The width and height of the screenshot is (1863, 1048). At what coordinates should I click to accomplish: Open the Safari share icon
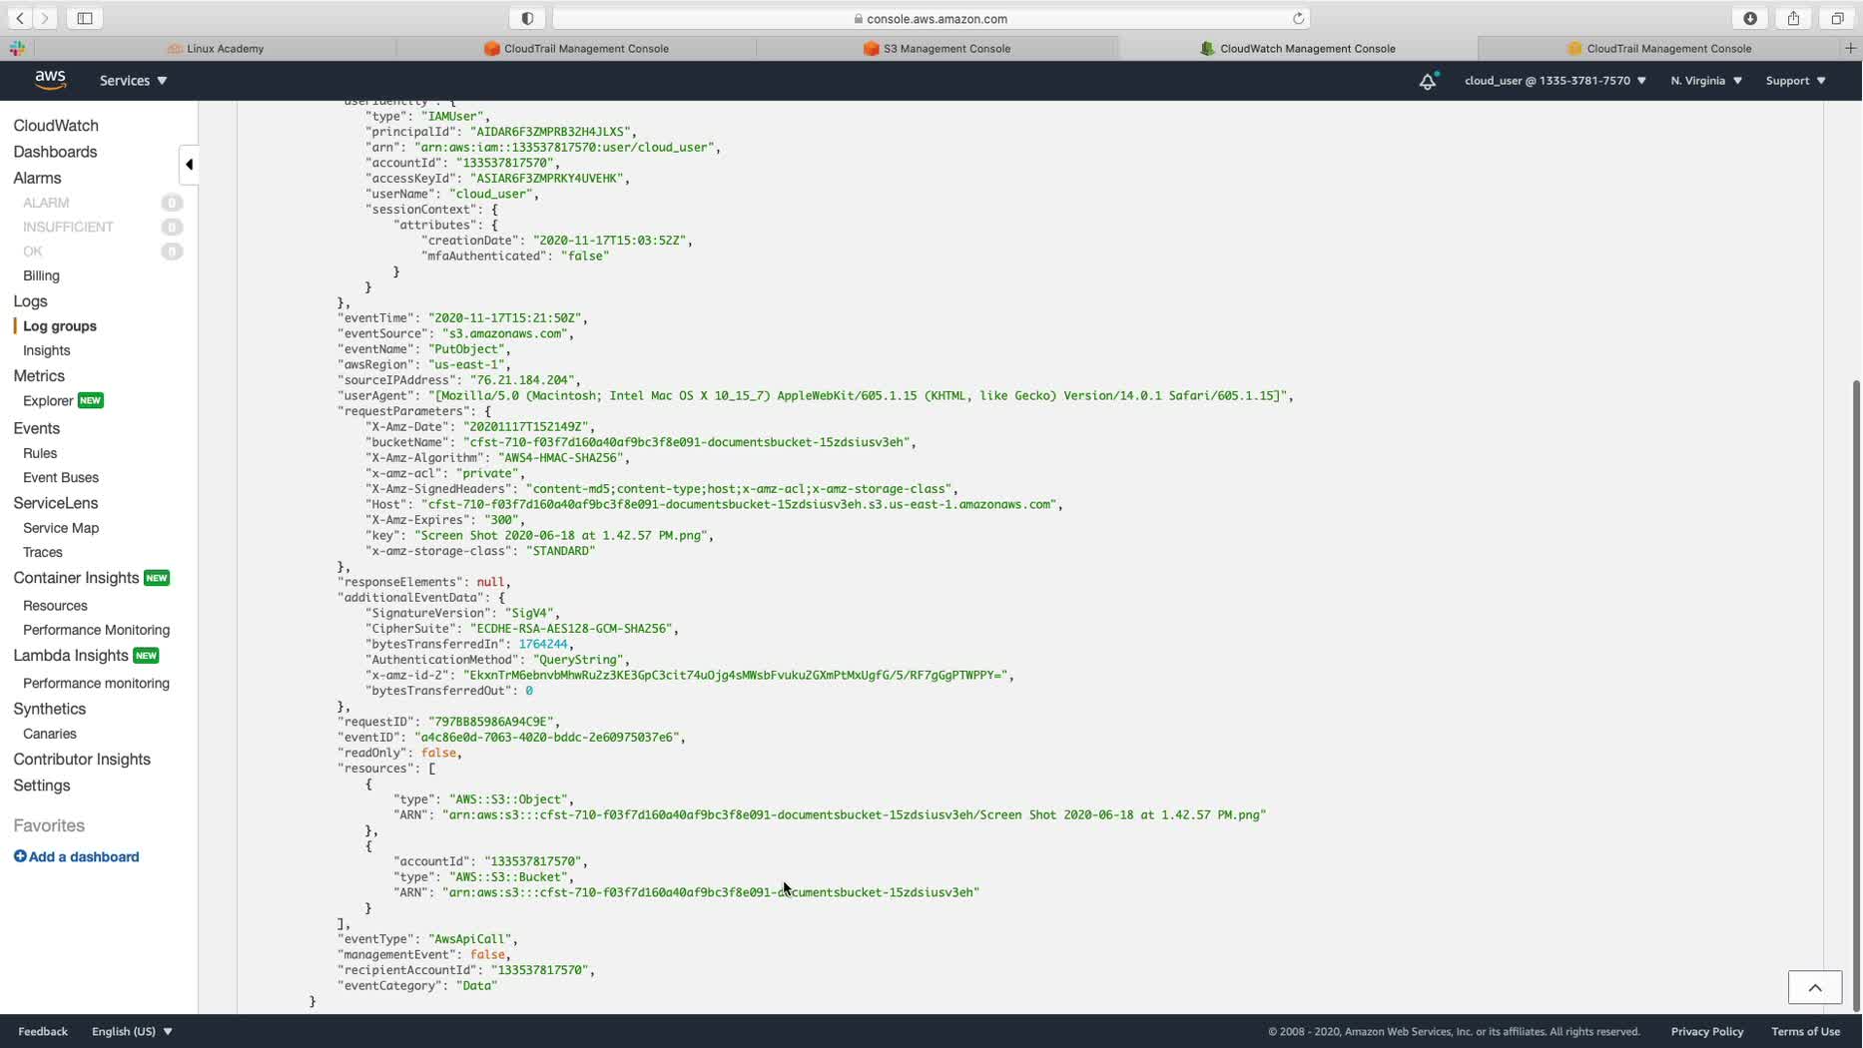[1793, 18]
